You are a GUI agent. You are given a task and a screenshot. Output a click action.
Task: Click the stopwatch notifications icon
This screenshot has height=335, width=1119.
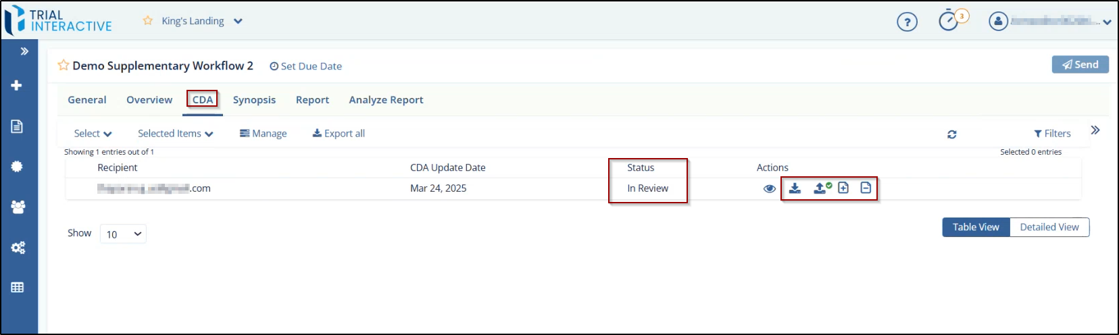[949, 21]
